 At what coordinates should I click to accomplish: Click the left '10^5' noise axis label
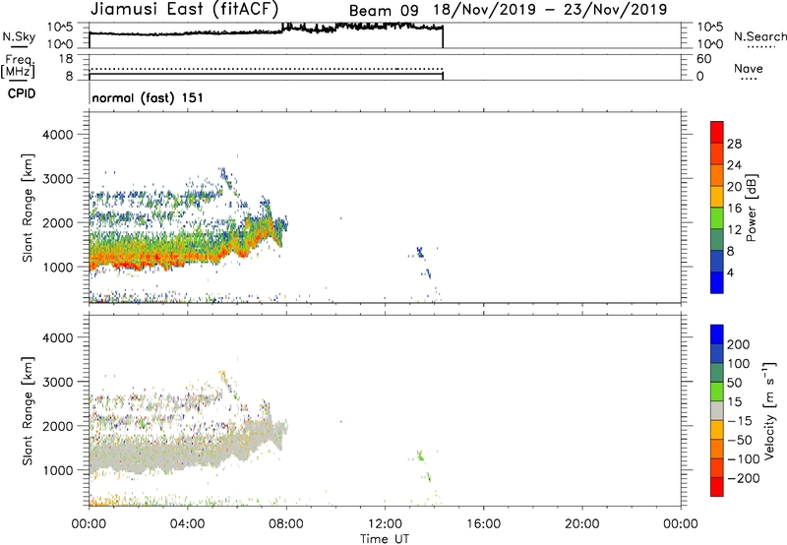click(60, 27)
